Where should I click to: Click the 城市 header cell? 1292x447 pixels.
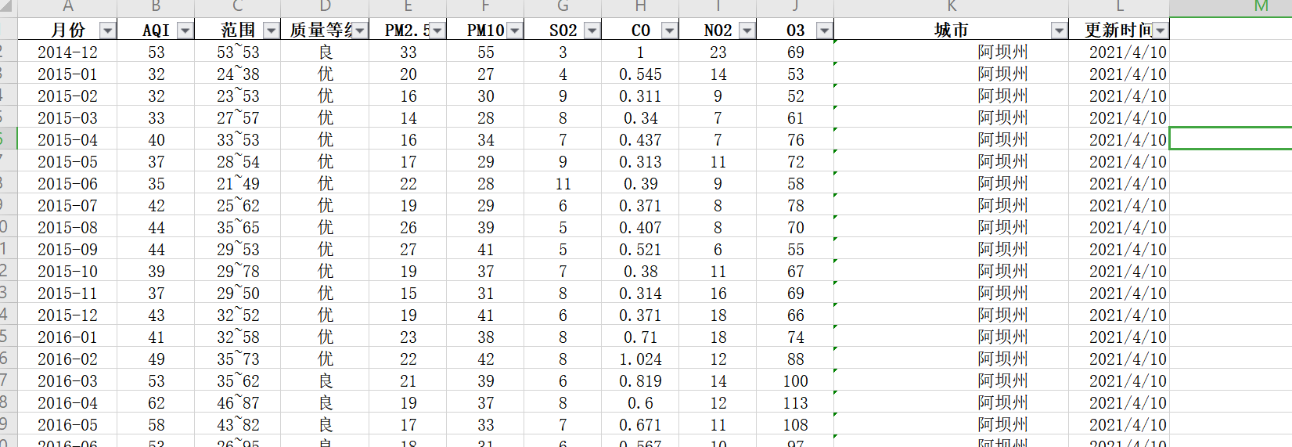click(x=952, y=30)
